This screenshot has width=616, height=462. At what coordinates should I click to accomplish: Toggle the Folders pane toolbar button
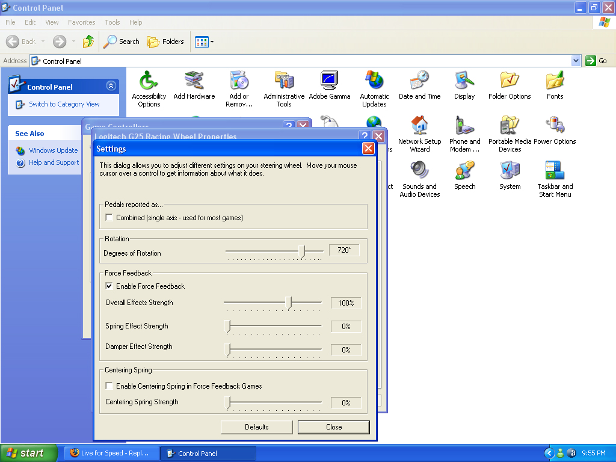pyautogui.click(x=165, y=42)
